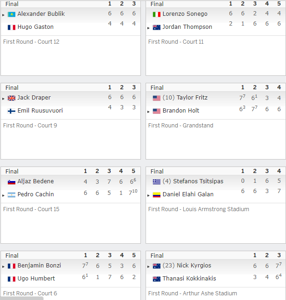Open Thanasi Kokkinakis player profile
The image size is (286, 300).
tap(189, 279)
